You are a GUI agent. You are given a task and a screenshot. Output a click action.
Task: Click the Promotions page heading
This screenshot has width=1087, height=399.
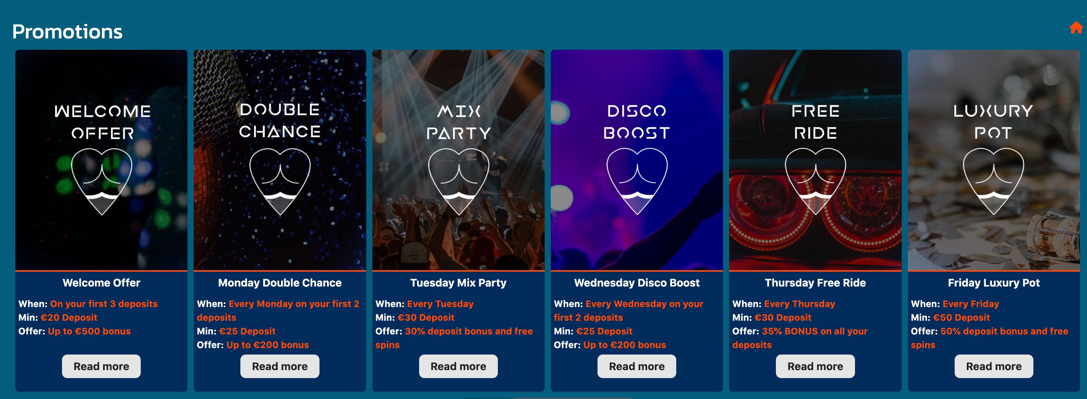pos(68,32)
